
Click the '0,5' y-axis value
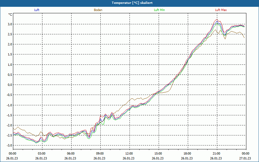(10, 75)
